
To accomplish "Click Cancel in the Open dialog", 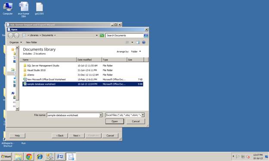I will click(136, 122).
